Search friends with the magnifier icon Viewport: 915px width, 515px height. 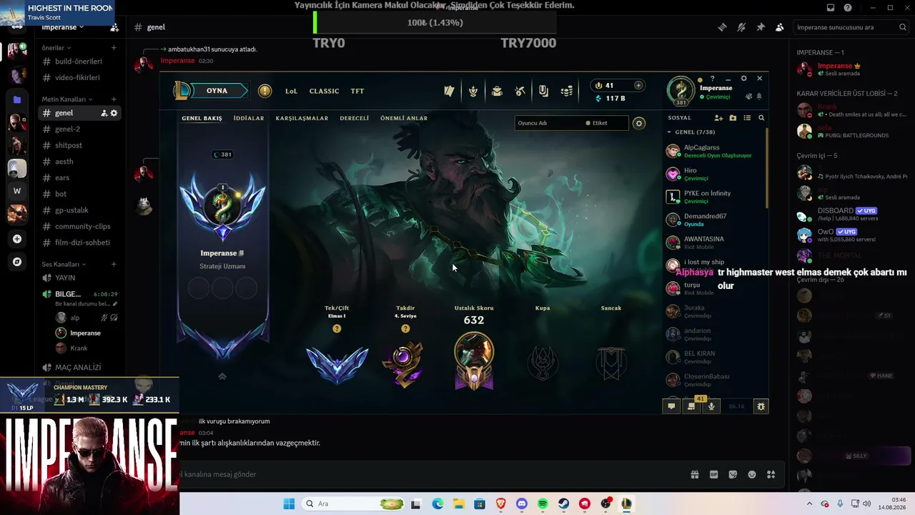pos(761,118)
